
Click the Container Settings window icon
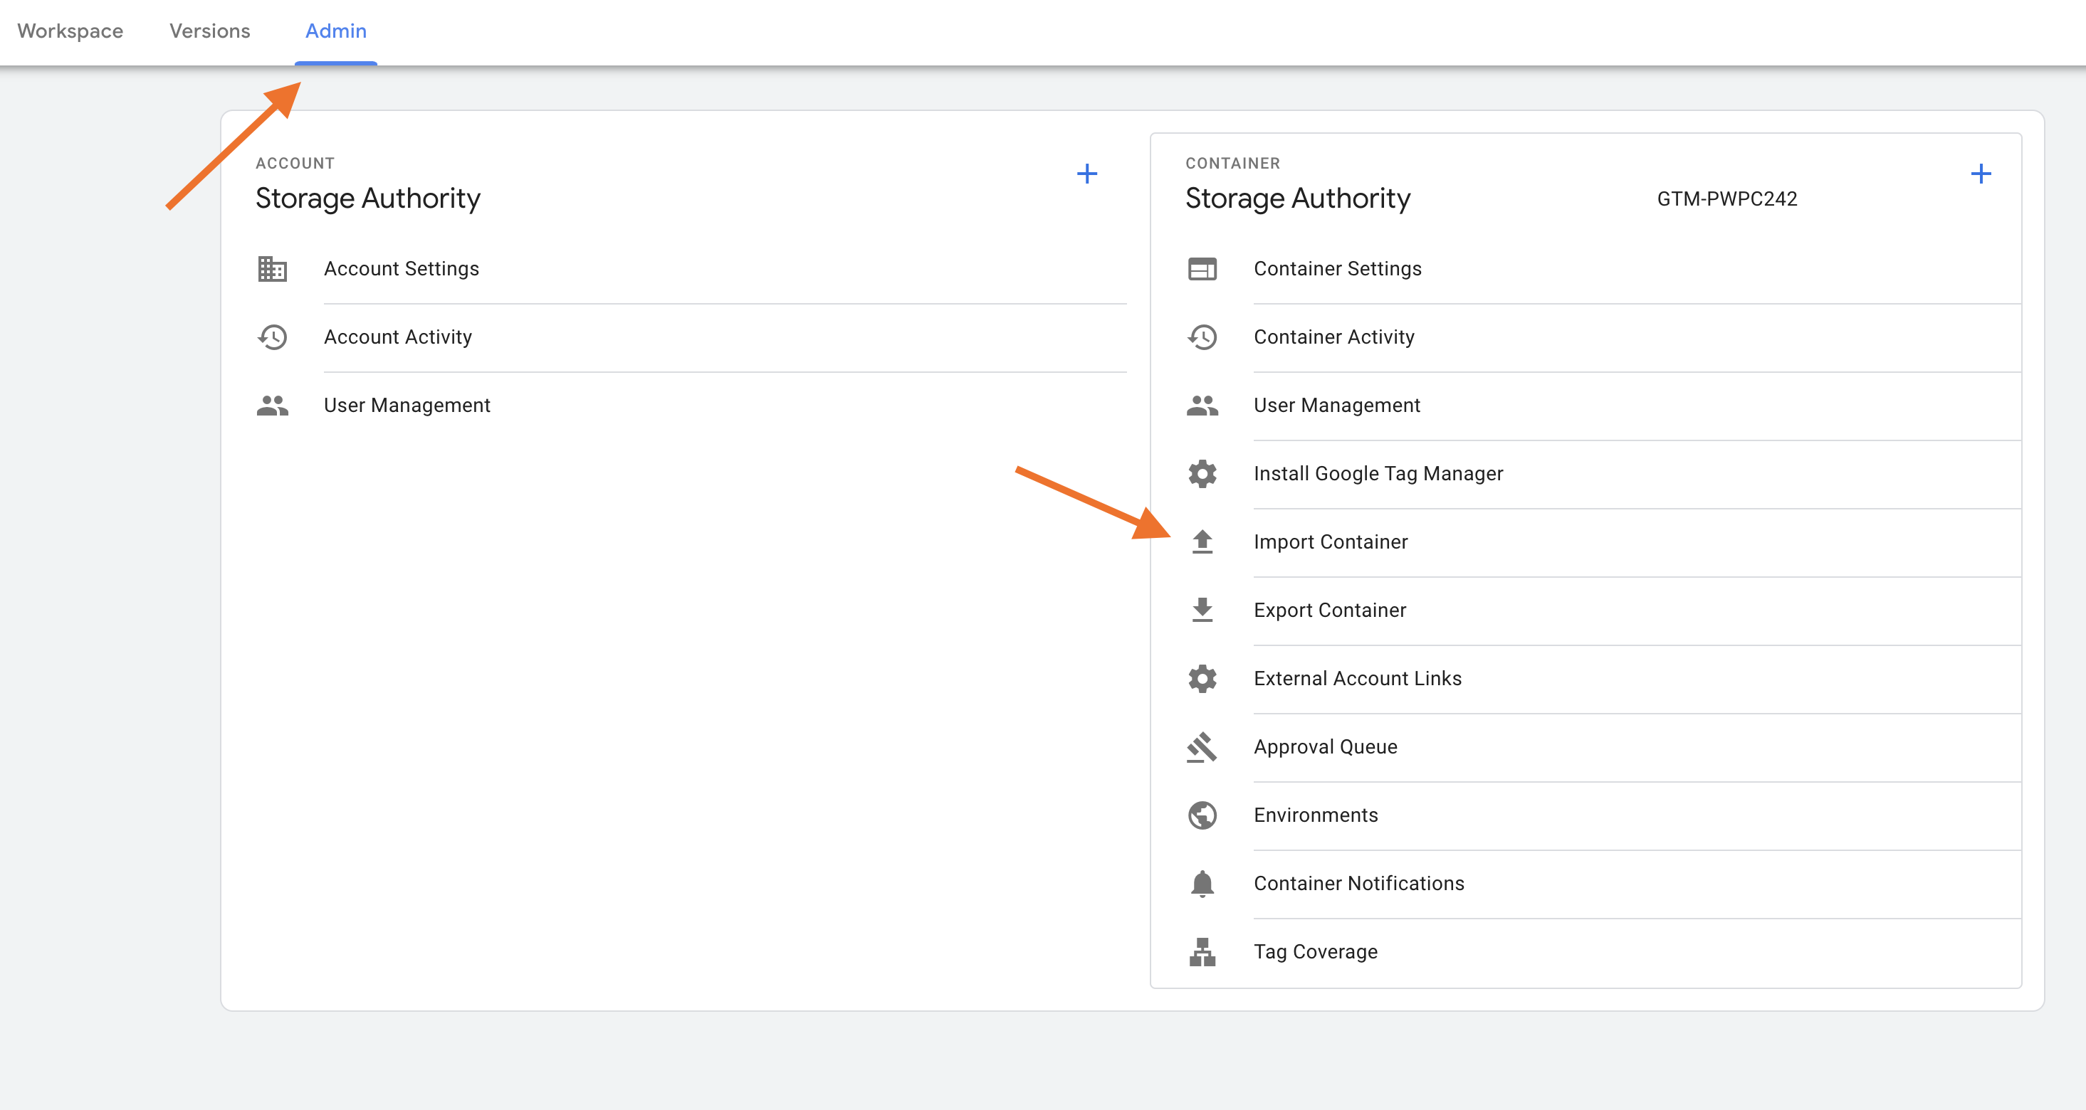(x=1202, y=268)
